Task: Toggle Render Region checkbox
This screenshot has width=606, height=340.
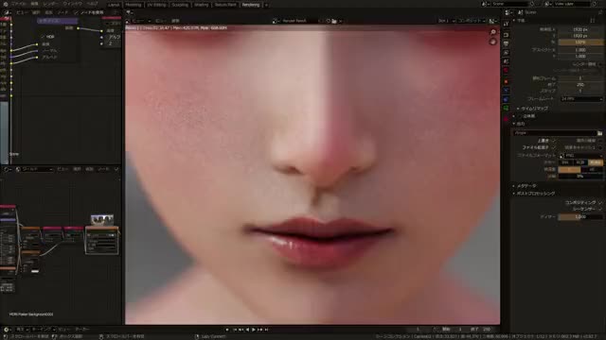Action: coord(600,64)
